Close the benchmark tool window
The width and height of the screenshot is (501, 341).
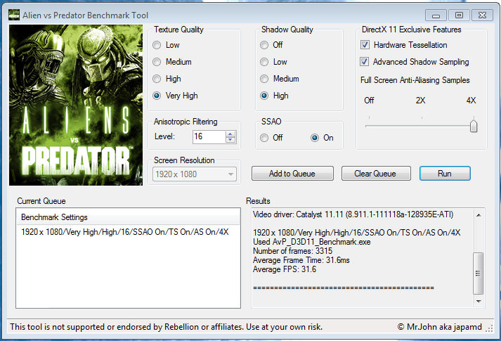pos(482,15)
